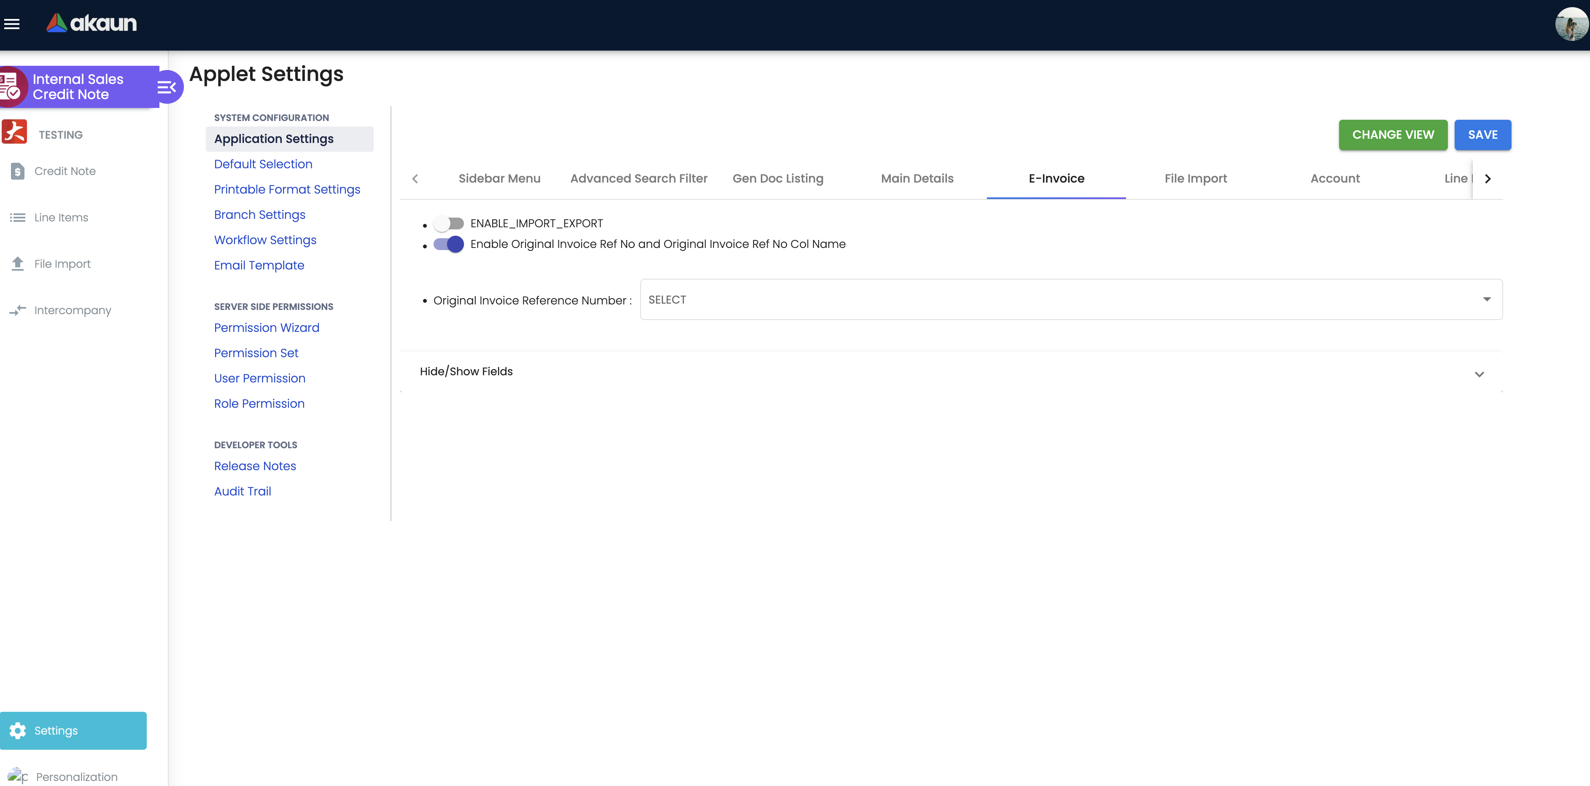1590x786 pixels.
Task: Click the File Import upload icon
Action: click(18, 264)
